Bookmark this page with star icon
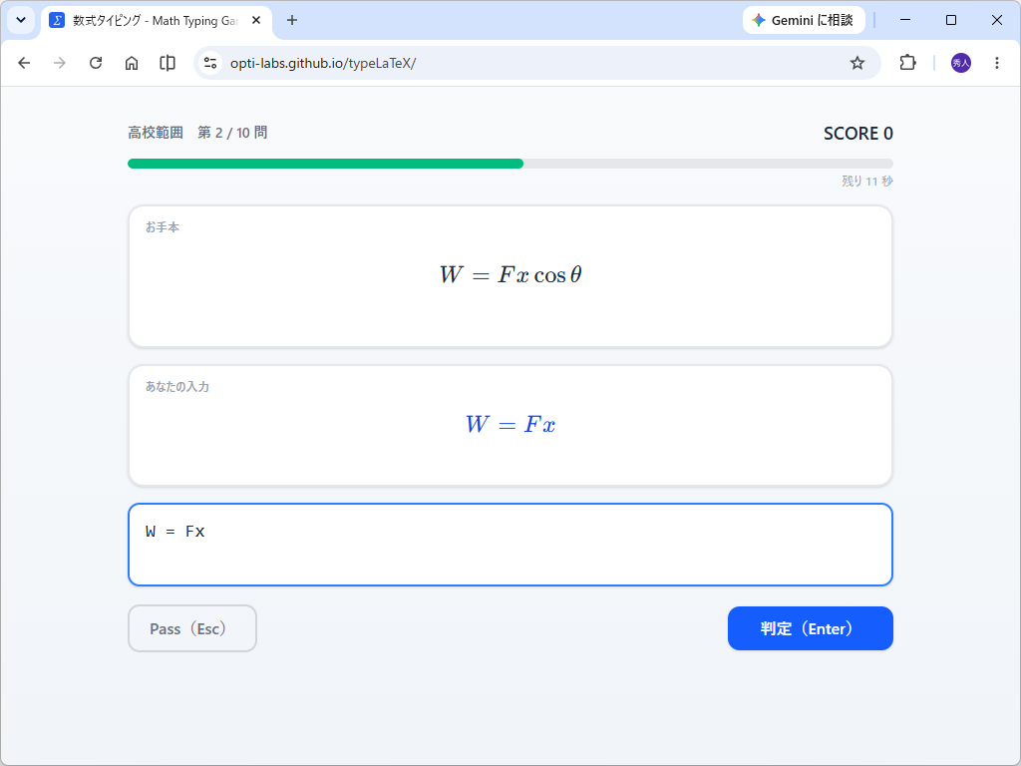 coord(857,63)
